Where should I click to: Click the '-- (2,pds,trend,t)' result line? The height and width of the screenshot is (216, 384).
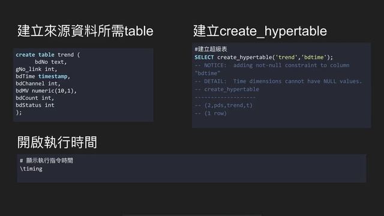click(x=223, y=106)
